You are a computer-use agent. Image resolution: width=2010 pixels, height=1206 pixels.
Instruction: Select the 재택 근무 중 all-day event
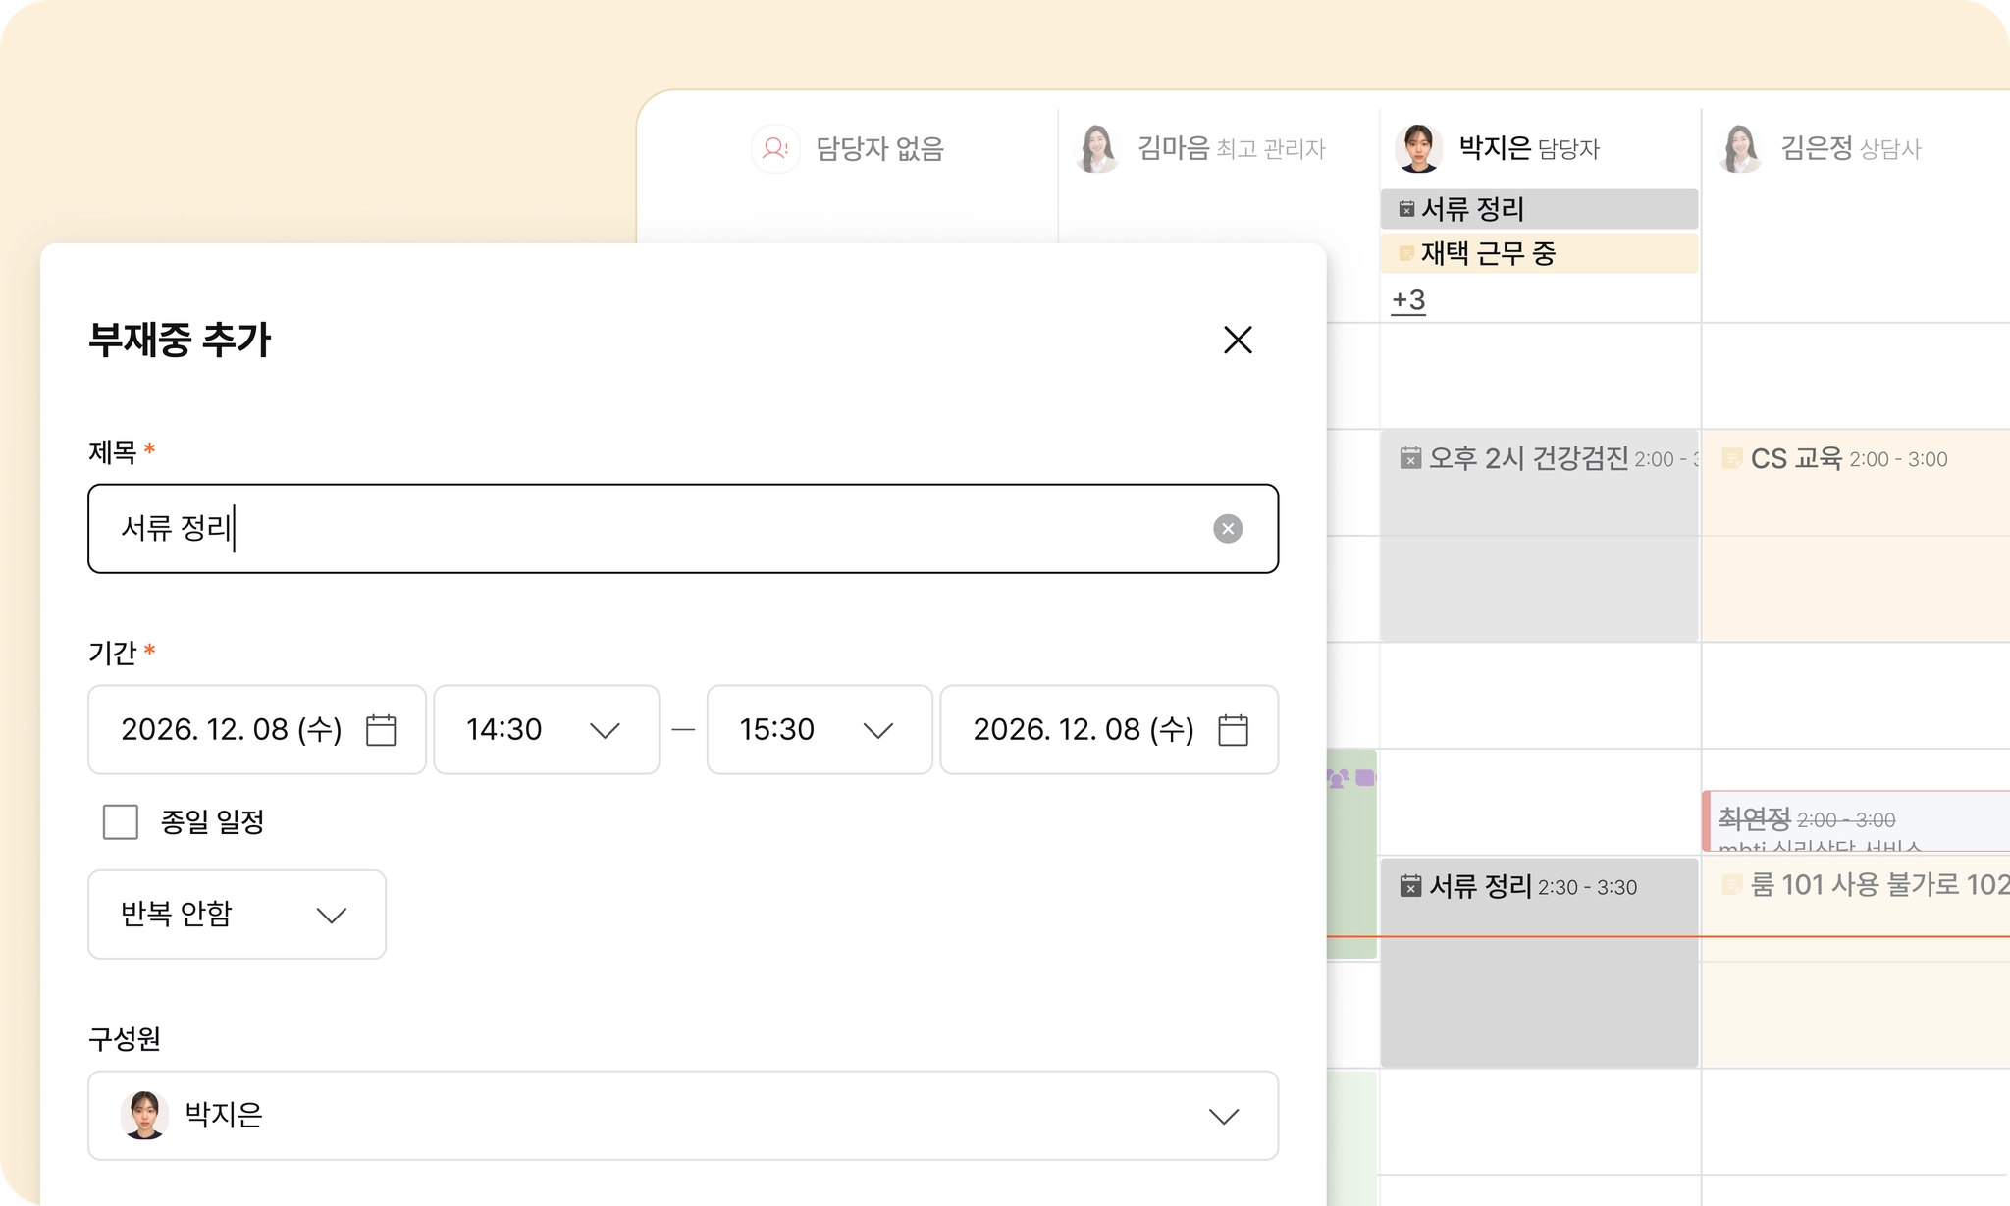point(1538,253)
